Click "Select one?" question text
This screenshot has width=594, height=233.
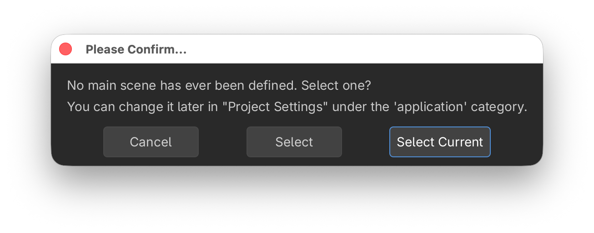[x=336, y=85]
